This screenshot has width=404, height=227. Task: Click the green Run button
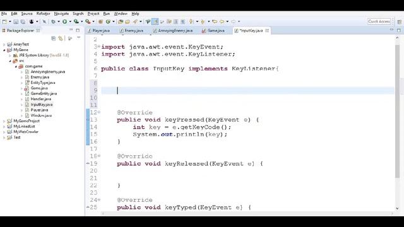(x=64, y=21)
